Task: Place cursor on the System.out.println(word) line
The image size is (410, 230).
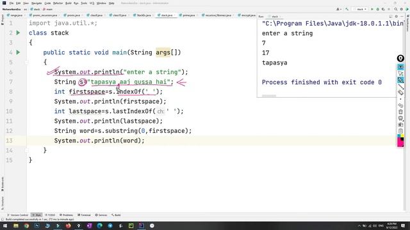Action: click(x=99, y=141)
